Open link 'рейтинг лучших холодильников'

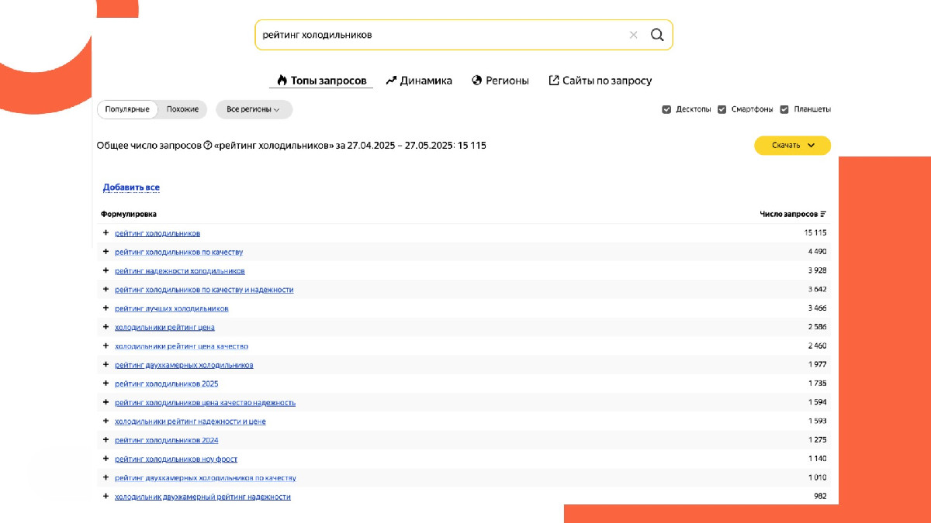click(x=171, y=308)
